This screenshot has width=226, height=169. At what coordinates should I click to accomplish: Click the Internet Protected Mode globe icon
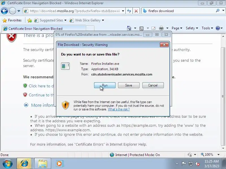click(112, 155)
